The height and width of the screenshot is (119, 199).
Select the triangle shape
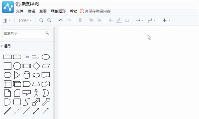17,75
